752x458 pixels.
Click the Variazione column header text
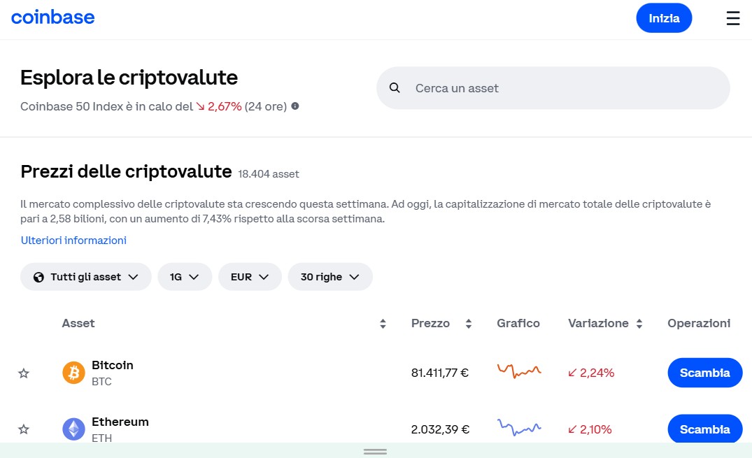(x=598, y=323)
